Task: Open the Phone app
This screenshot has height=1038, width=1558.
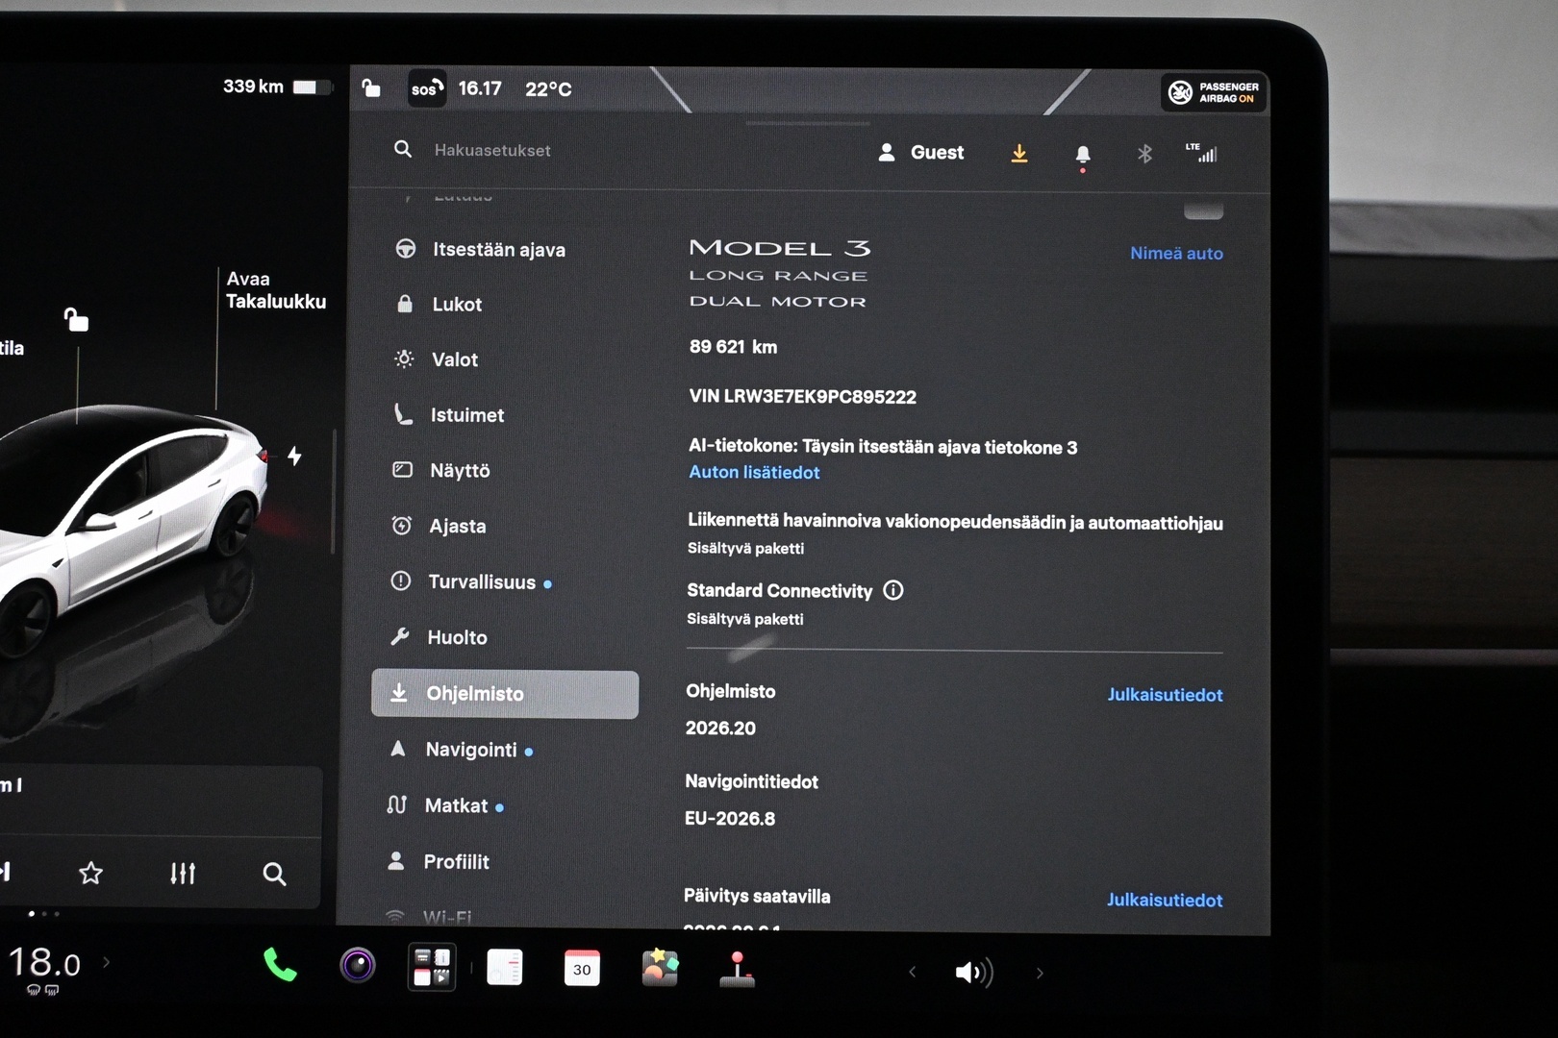Action: tap(280, 965)
